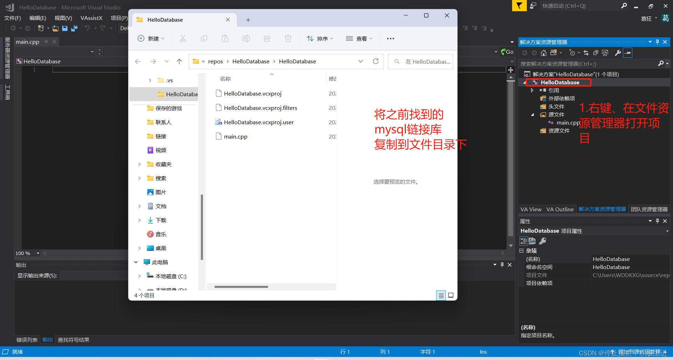
Task: Select HelloDatabase.vcxproj.filters file
Action: [x=260, y=108]
